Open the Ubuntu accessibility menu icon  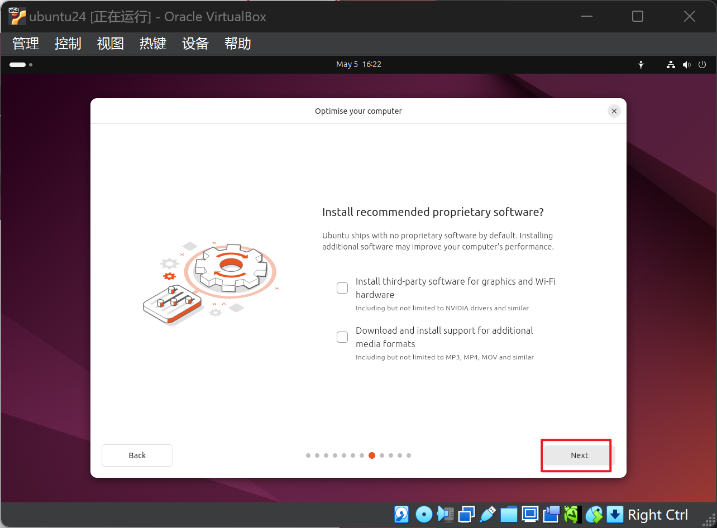coord(641,65)
